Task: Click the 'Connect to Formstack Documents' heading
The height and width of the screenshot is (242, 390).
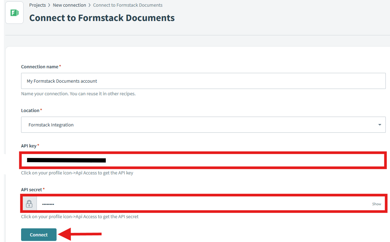Action: pos(102,18)
